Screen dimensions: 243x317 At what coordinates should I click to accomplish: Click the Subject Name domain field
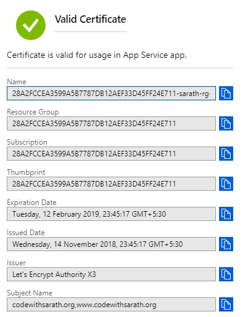point(111,305)
